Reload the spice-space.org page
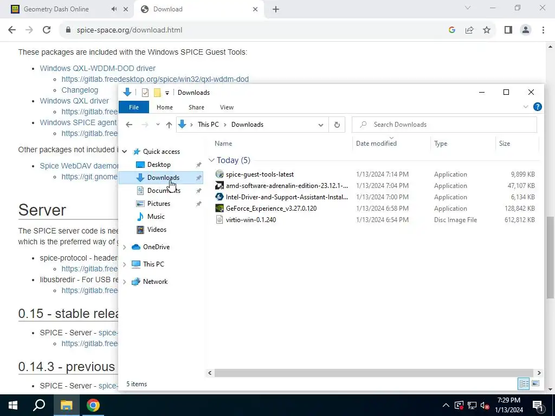Viewport: 555px width, 416px height. click(x=47, y=30)
